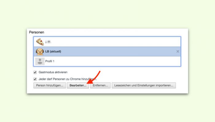Click the Personen section heading

[x=37, y=32]
